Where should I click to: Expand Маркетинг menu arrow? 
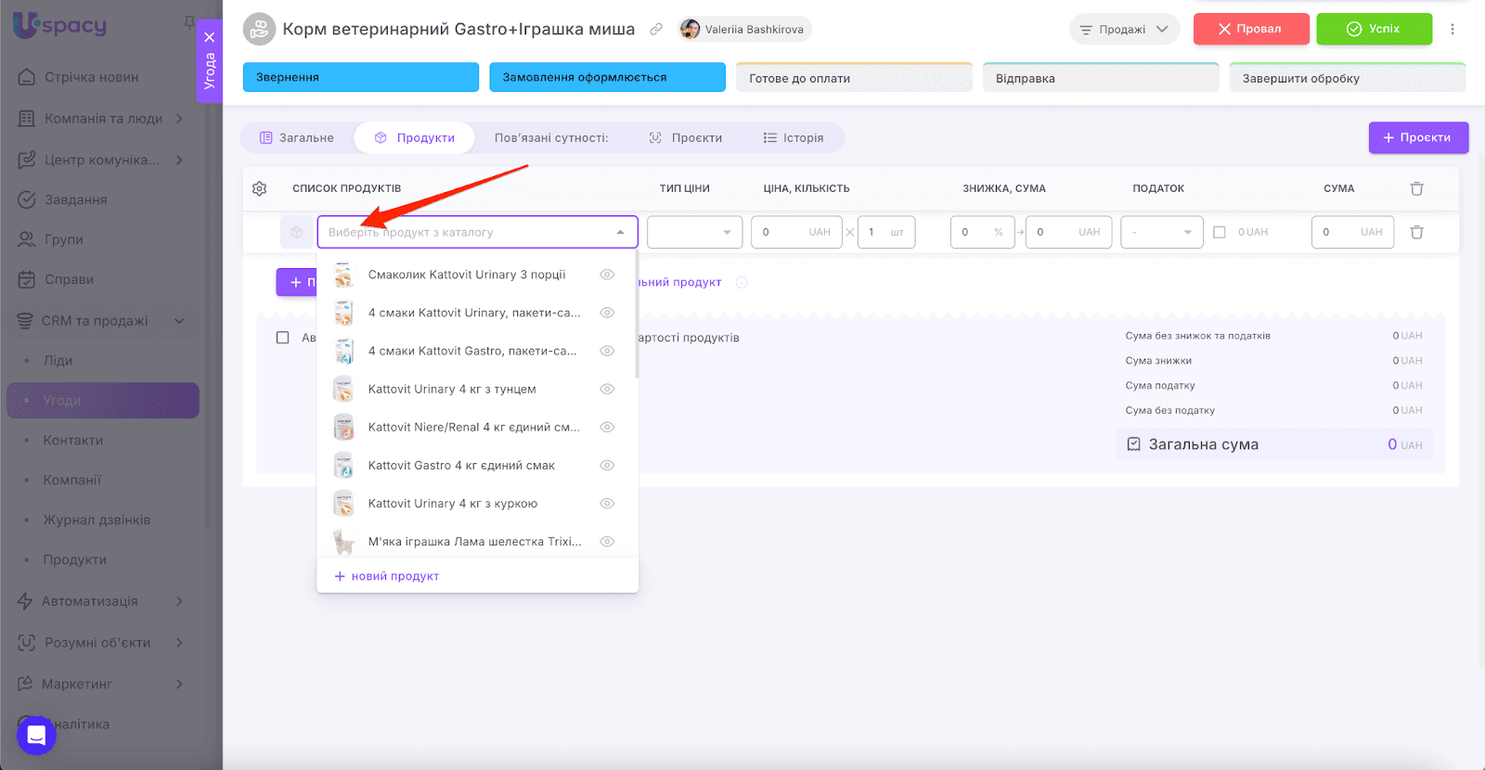point(179,684)
